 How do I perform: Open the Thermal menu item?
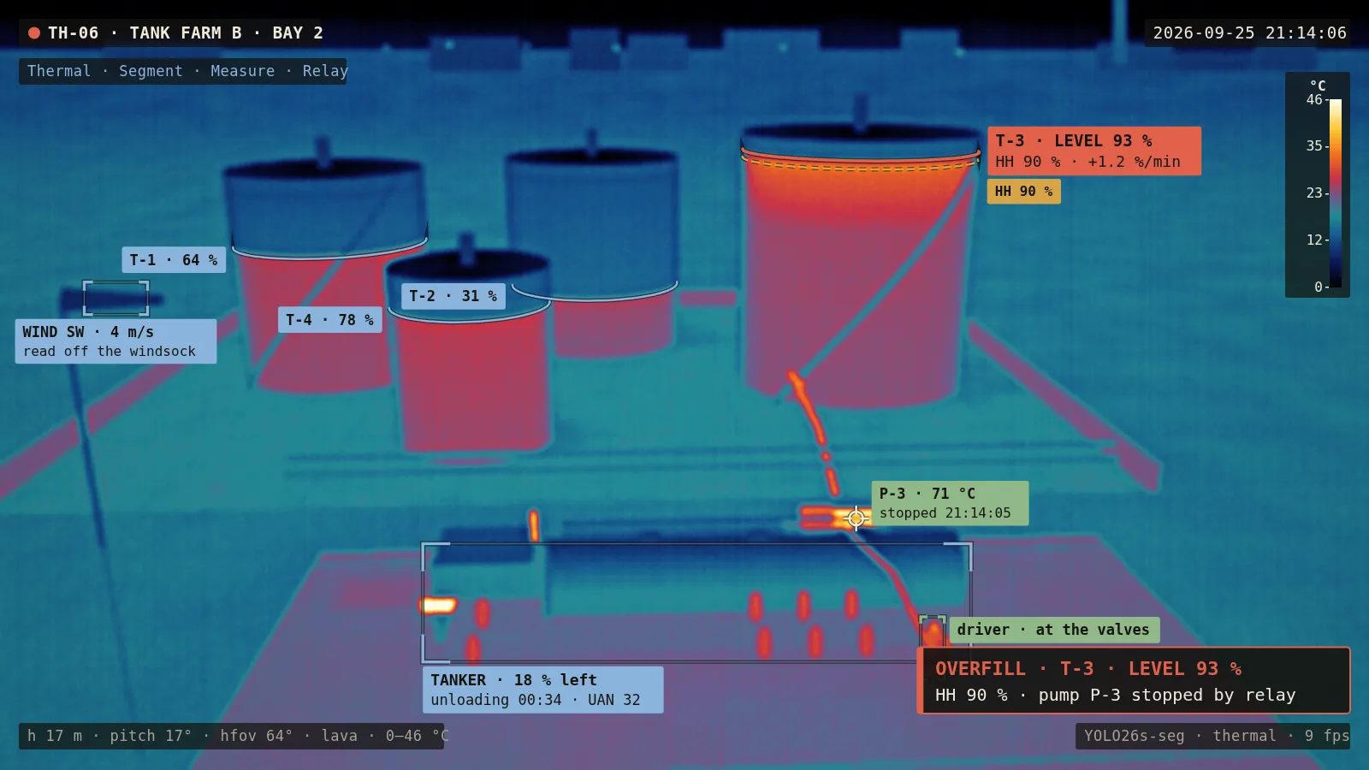[58, 71]
